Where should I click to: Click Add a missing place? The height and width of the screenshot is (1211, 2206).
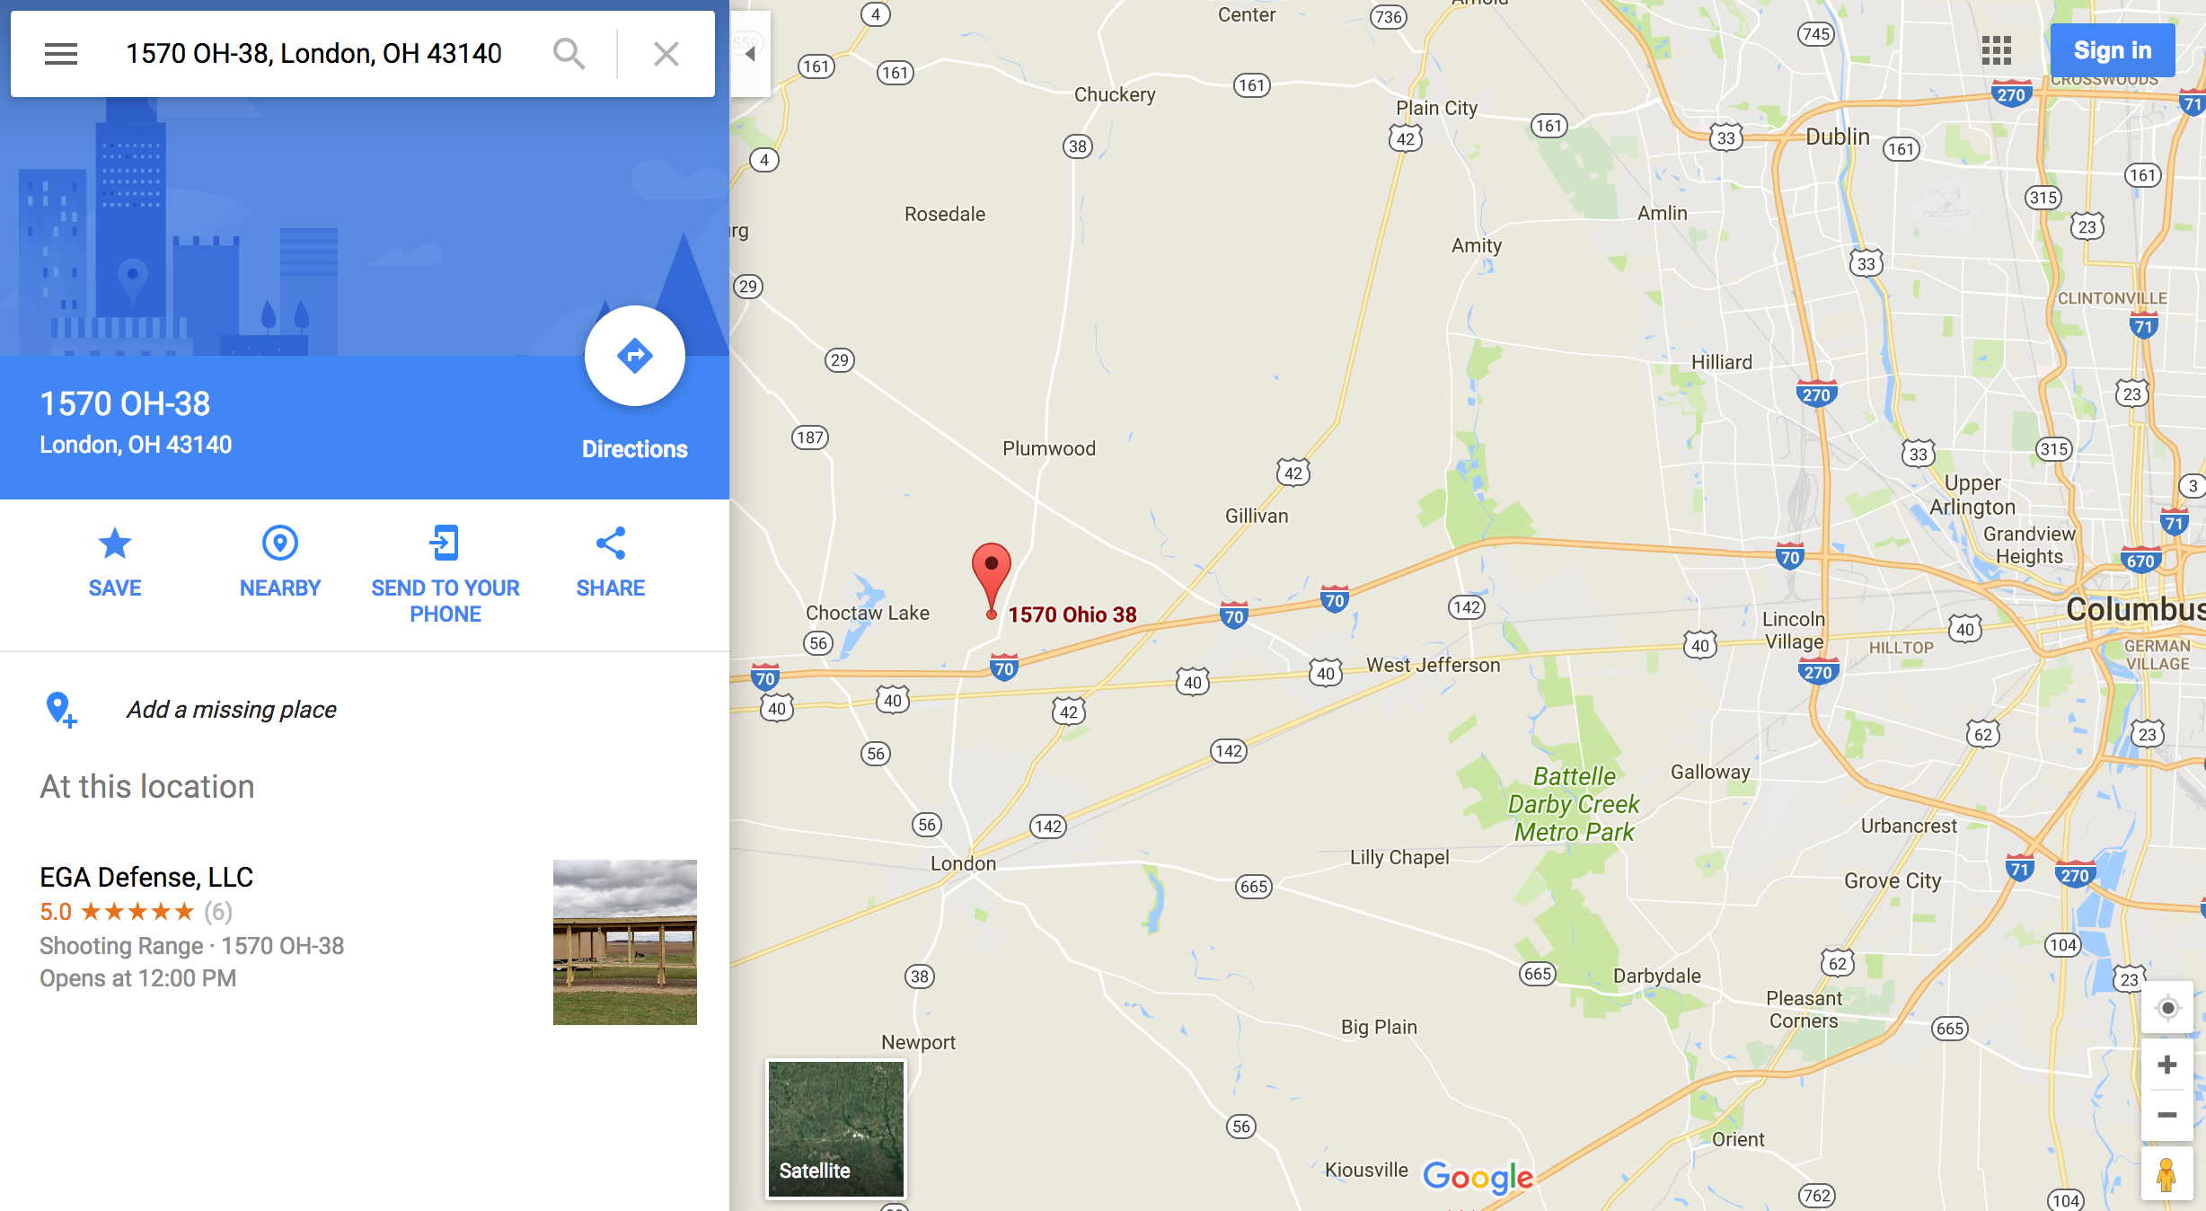tap(232, 710)
